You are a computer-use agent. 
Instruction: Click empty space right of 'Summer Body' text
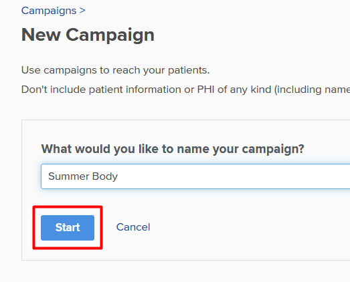coord(234,176)
